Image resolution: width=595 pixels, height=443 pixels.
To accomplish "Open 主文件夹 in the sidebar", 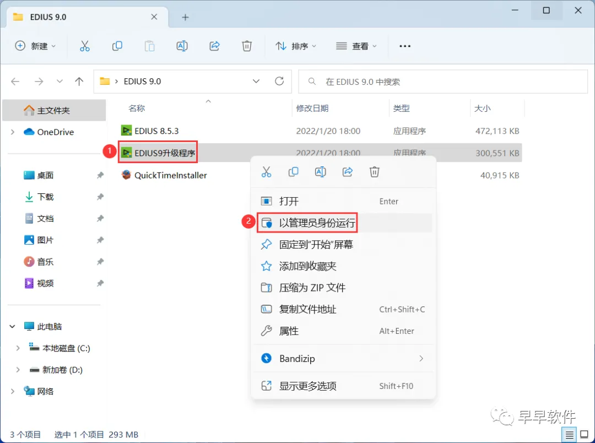I will click(54, 110).
